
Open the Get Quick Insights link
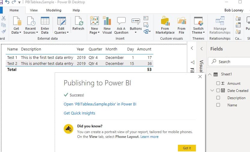click(x=79, y=113)
